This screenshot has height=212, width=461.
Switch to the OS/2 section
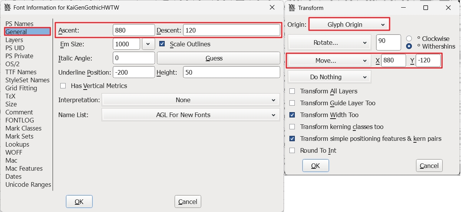[x=12, y=64]
